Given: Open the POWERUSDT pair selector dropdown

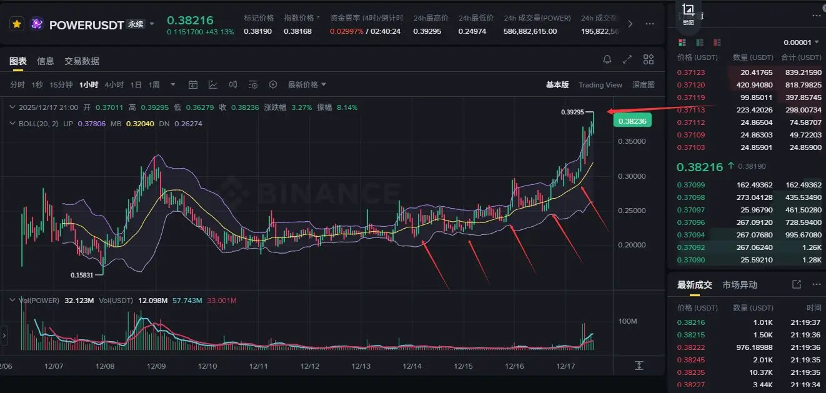Looking at the screenshot, I should [152, 24].
